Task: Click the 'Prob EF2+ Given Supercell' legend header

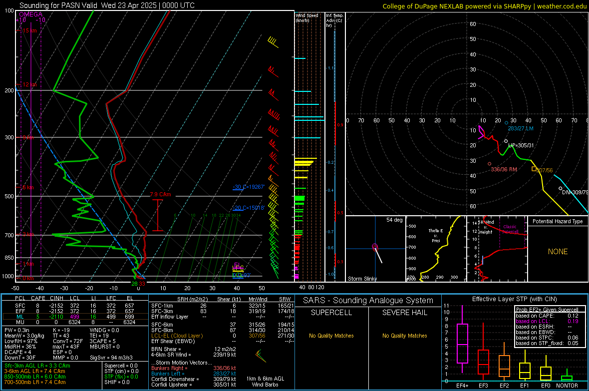Action: (x=547, y=310)
